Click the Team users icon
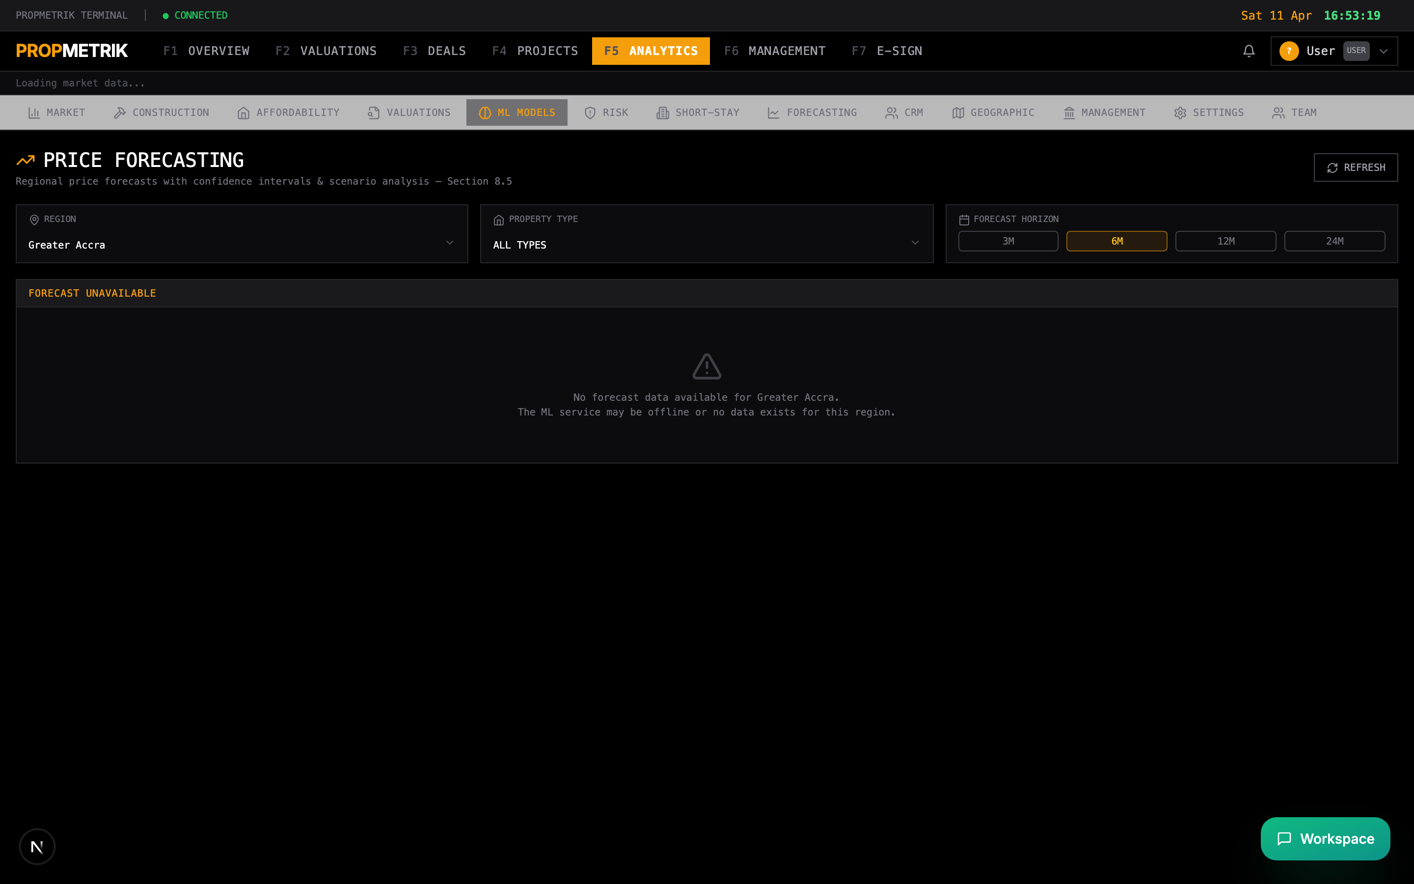 point(1278,113)
